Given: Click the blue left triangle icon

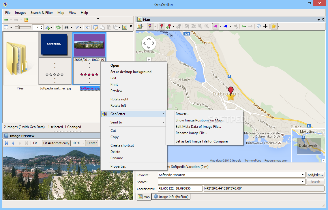Looking at the screenshot, I should [x=225, y=26].
